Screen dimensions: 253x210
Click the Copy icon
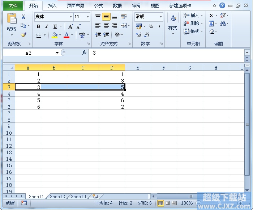[x=23, y=26]
